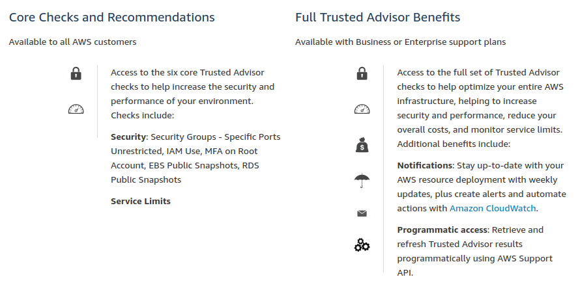Click the Business or Enterprise support plans subtitle

[x=400, y=42]
